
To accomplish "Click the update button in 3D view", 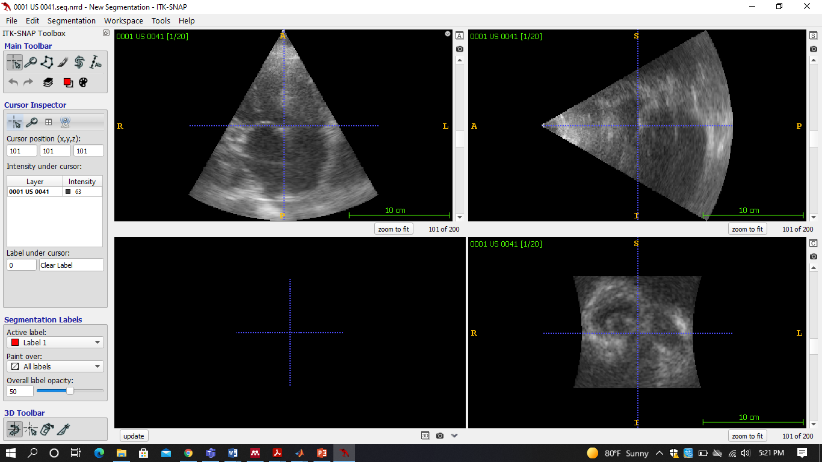I will (134, 436).
